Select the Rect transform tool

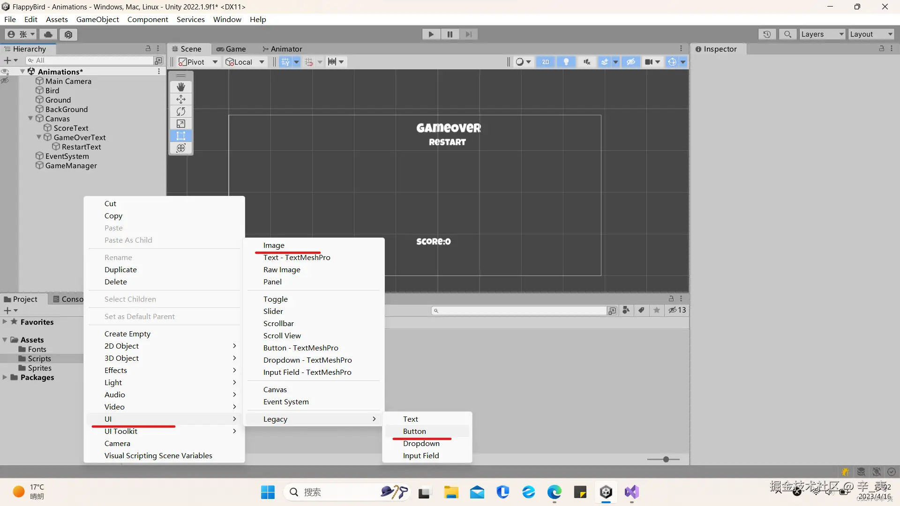[x=181, y=136]
